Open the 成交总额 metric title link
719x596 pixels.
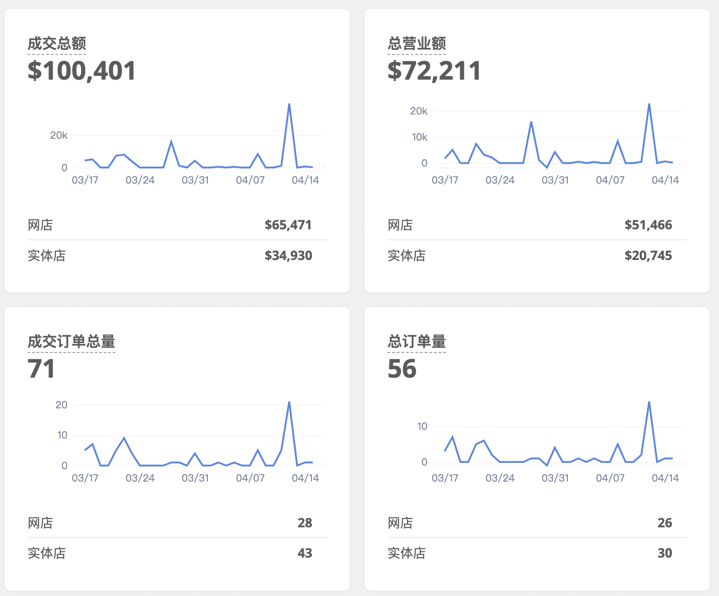(x=57, y=43)
